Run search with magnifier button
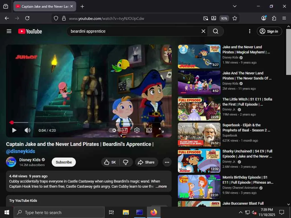The width and height of the screenshot is (291, 218). tap(215, 31)
